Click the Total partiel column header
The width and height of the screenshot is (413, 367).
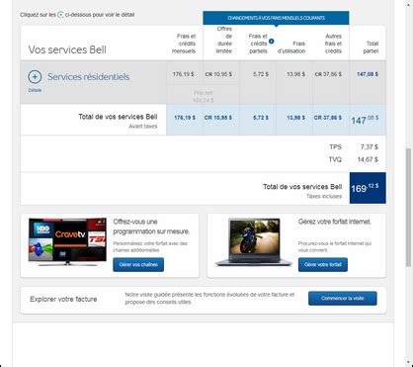click(371, 47)
